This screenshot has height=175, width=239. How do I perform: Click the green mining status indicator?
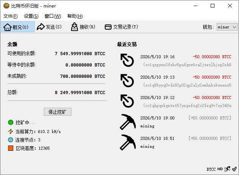(x=11, y=122)
